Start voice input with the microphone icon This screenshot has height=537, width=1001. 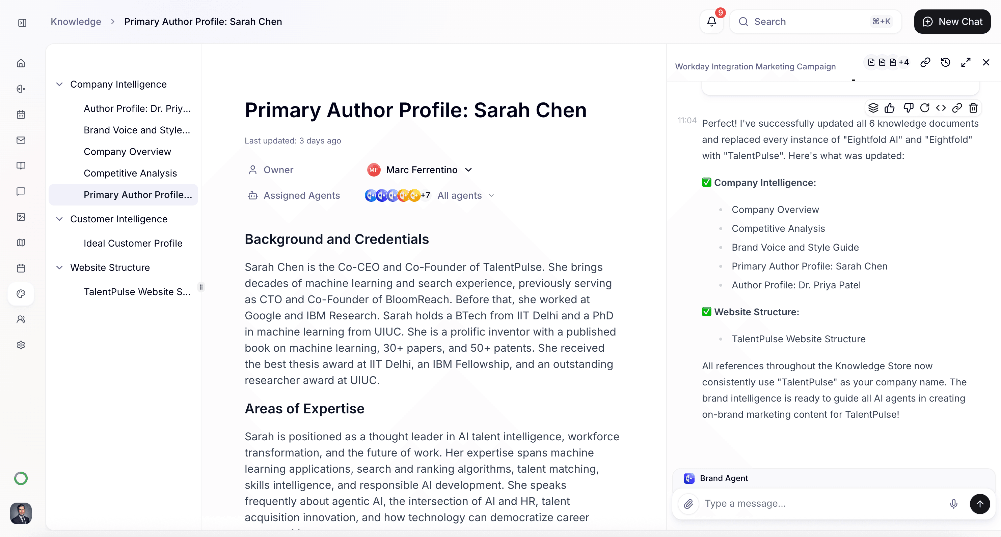point(953,504)
